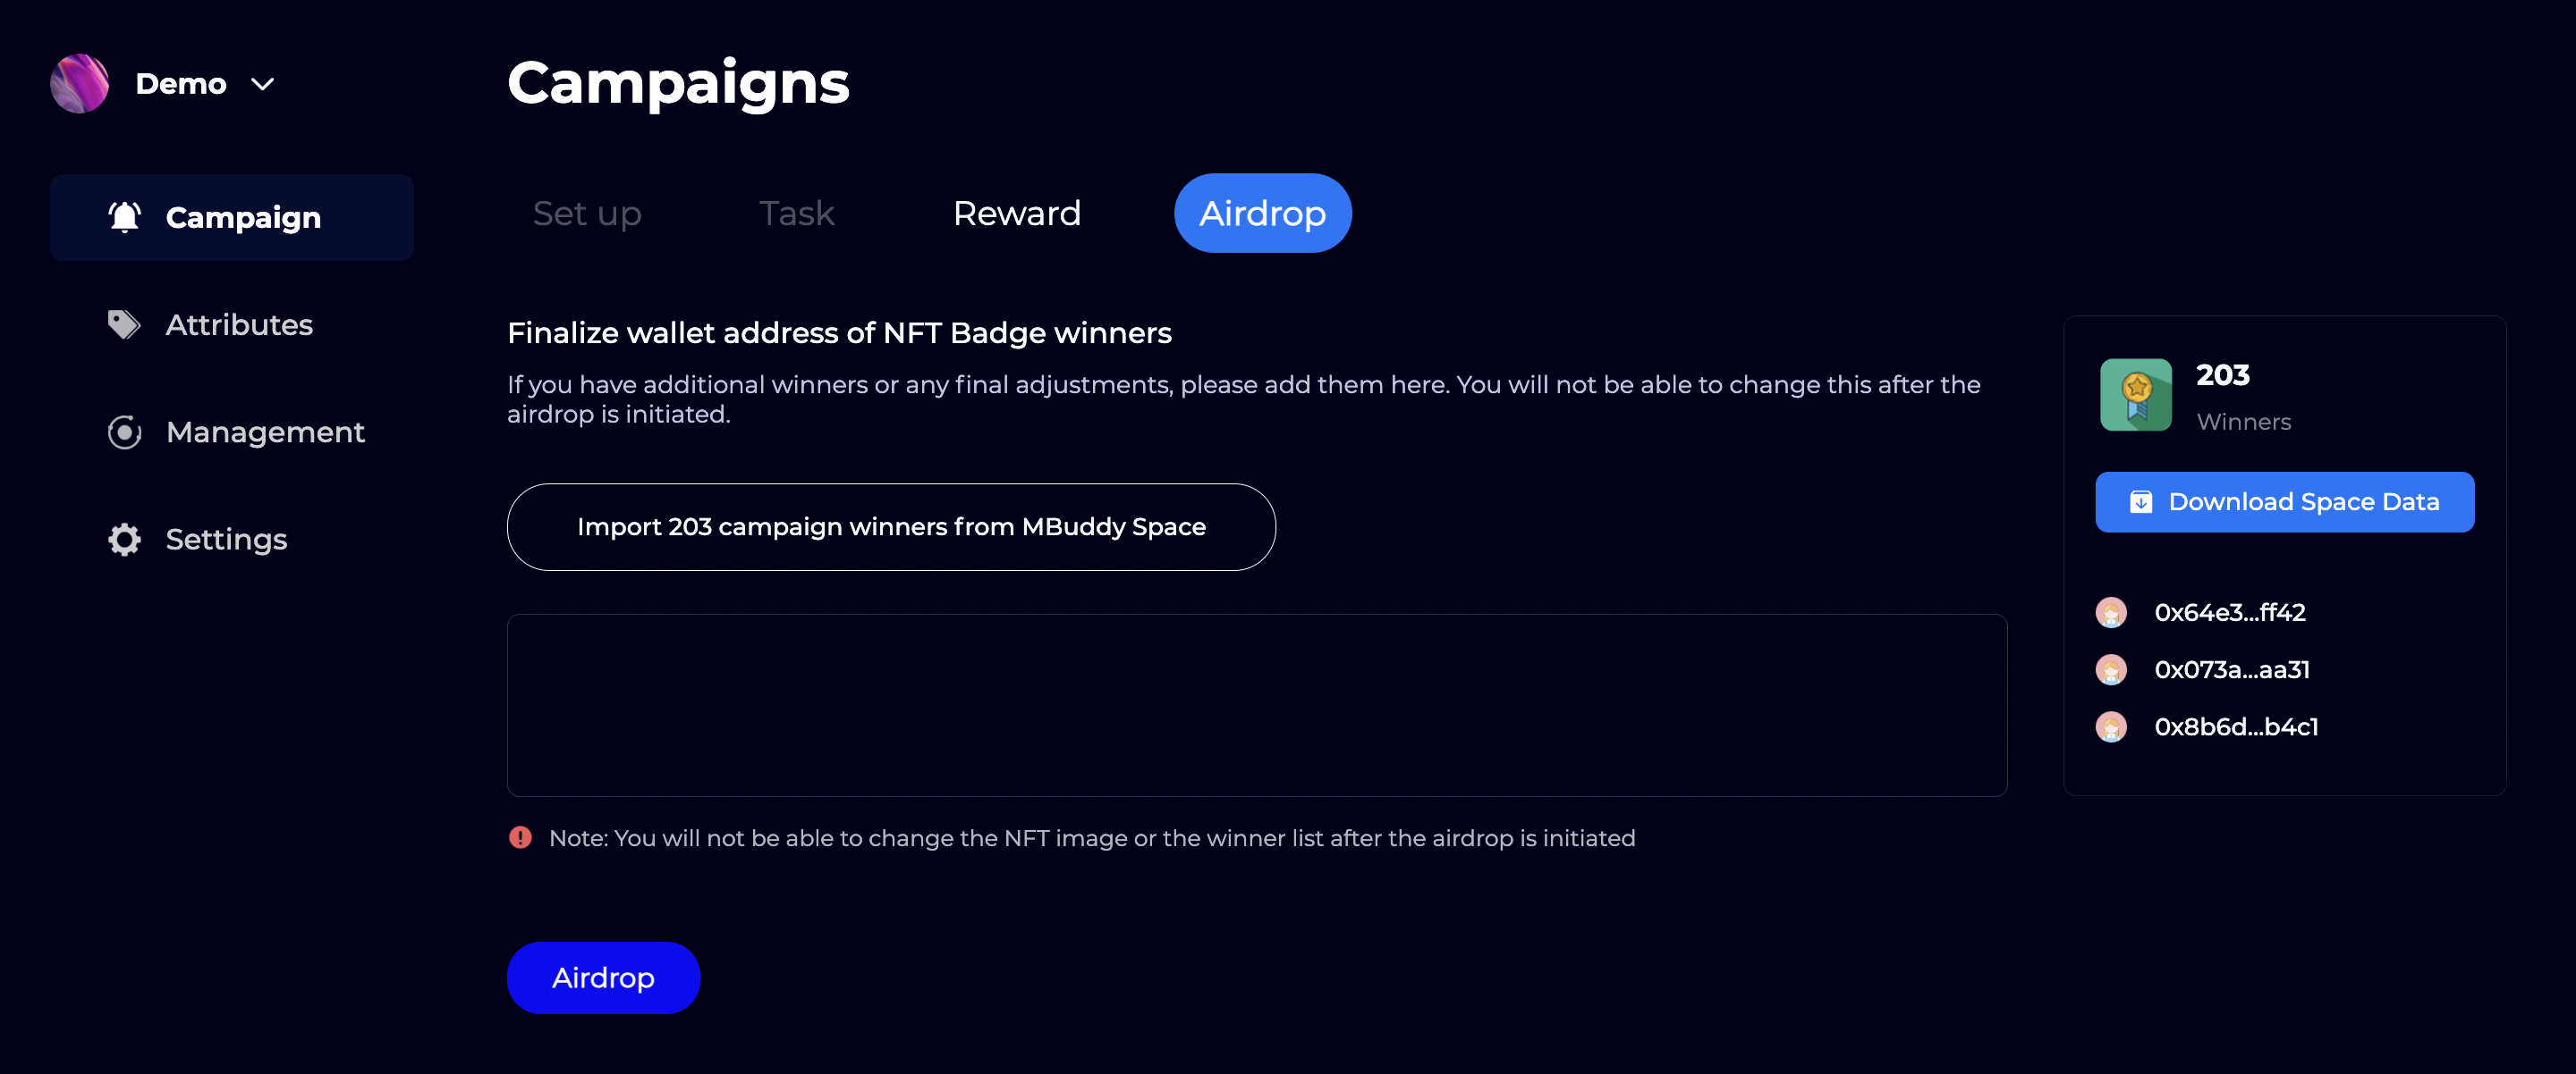The height and width of the screenshot is (1074, 2576).
Task: Click the Campaign bell icon
Action: click(x=125, y=217)
